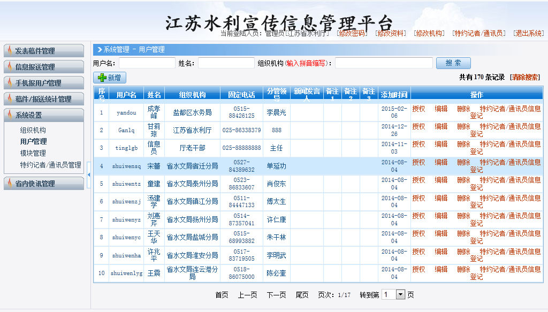Go to 首页 first page

point(222,295)
